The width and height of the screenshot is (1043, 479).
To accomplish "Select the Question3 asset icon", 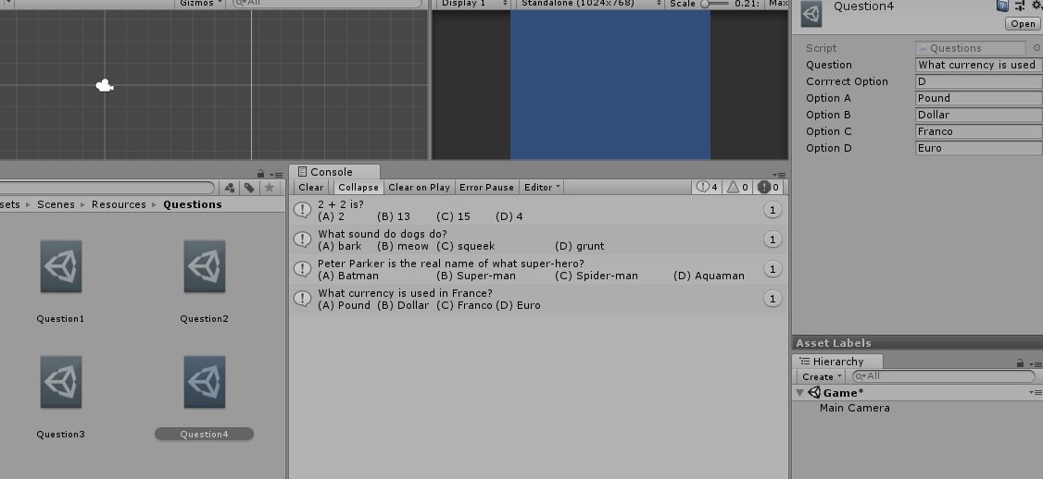I will (x=61, y=382).
